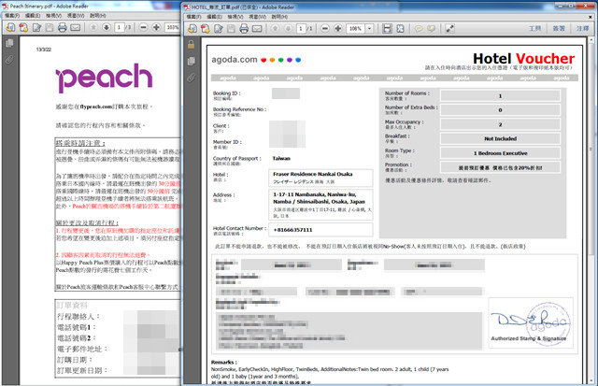Image resolution: width=598 pixels, height=386 pixels.
Task: Click the "Hotel Voucher" heading
Action: pos(523,58)
